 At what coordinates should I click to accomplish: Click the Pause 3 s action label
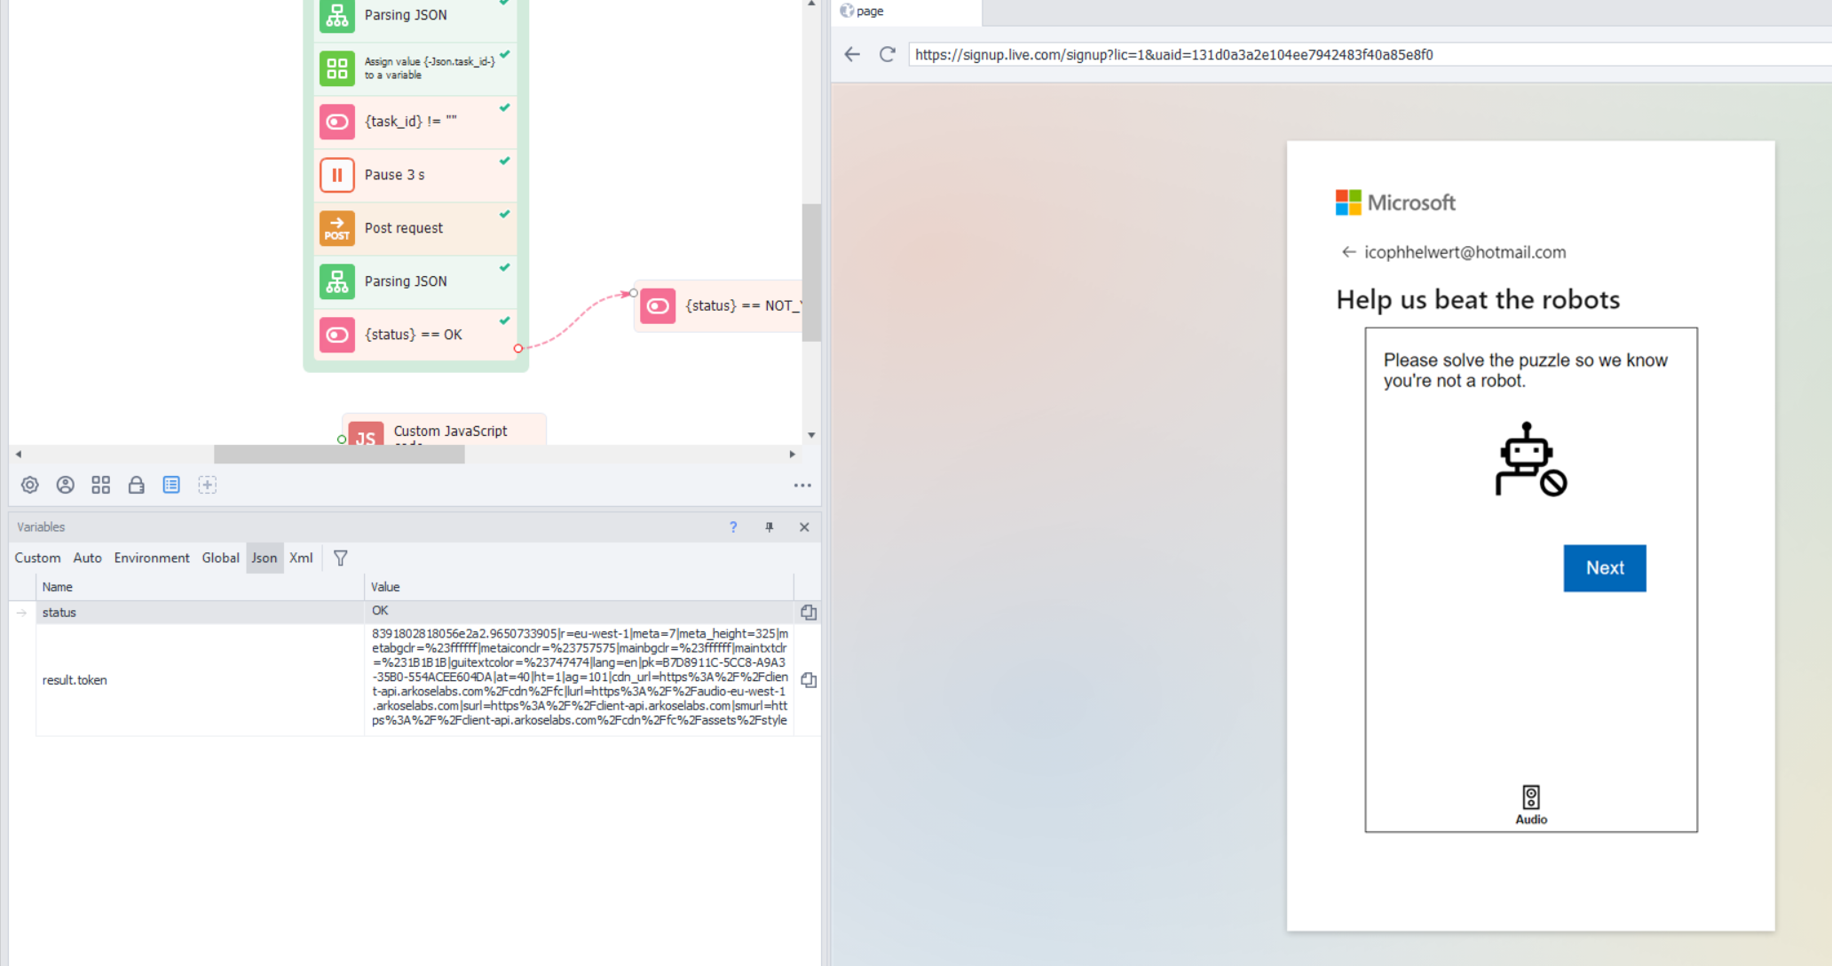click(394, 175)
